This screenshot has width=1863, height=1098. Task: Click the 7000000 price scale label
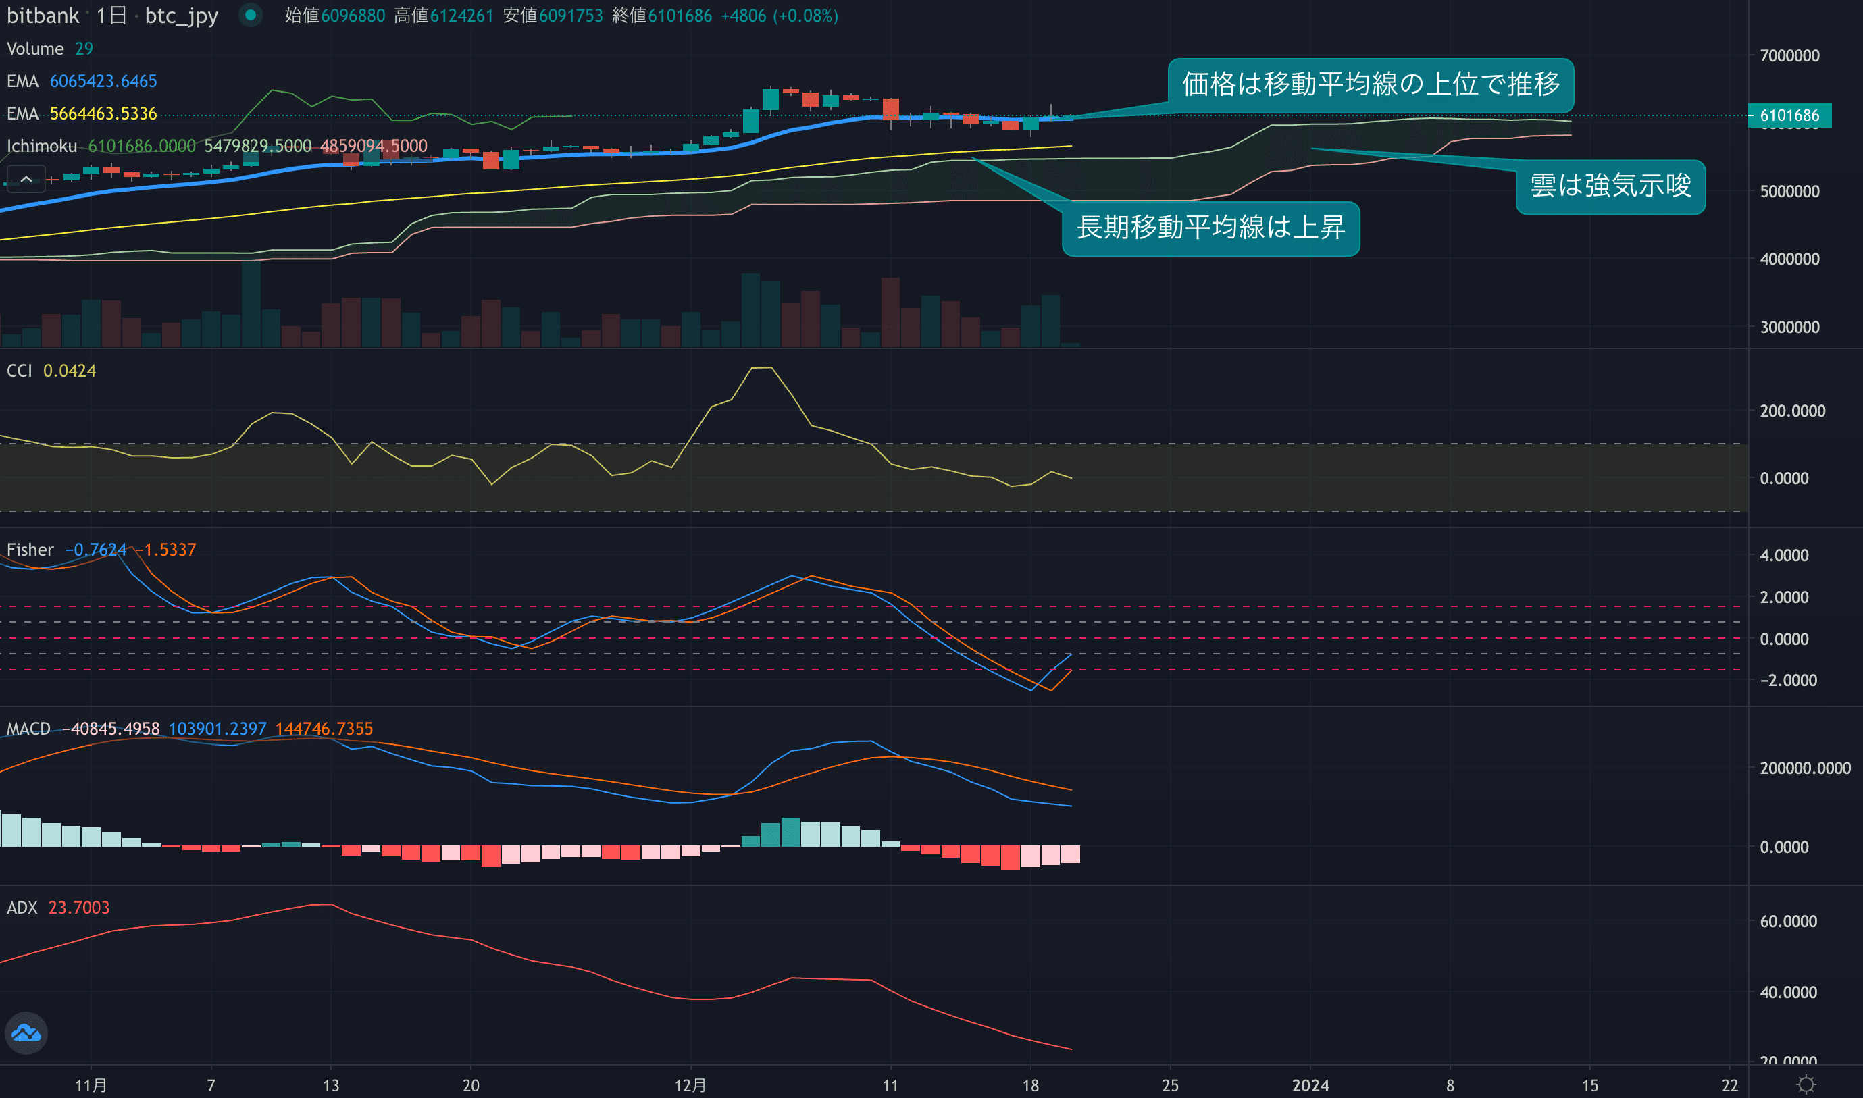pos(1789,55)
